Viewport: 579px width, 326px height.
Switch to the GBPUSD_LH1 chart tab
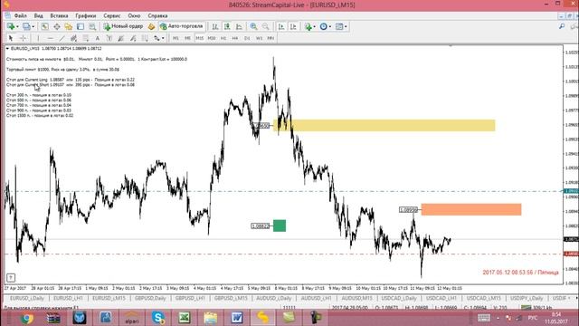click(x=190, y=298)
